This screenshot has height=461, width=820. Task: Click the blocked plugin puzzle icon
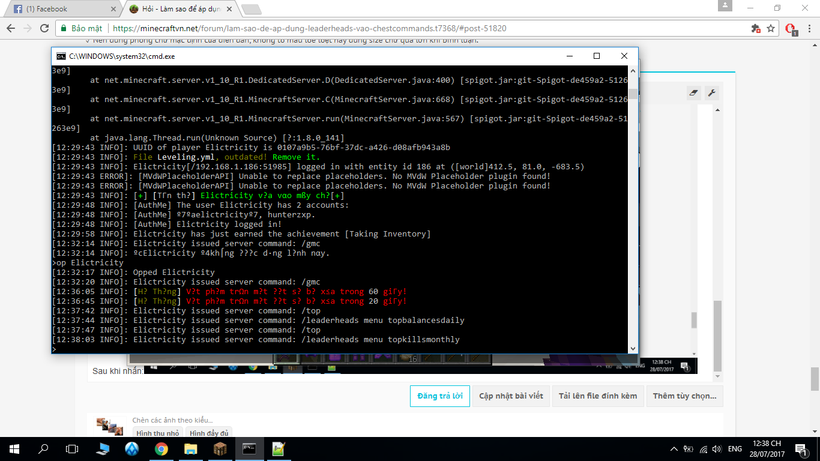756,28
